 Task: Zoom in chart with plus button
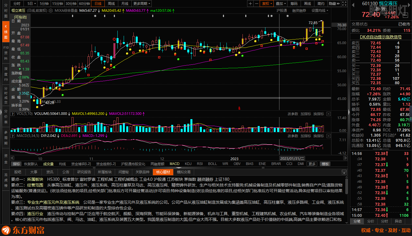pyautogui.click(x=251, y=4)
